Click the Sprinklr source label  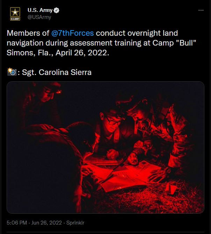coord(76,223)
